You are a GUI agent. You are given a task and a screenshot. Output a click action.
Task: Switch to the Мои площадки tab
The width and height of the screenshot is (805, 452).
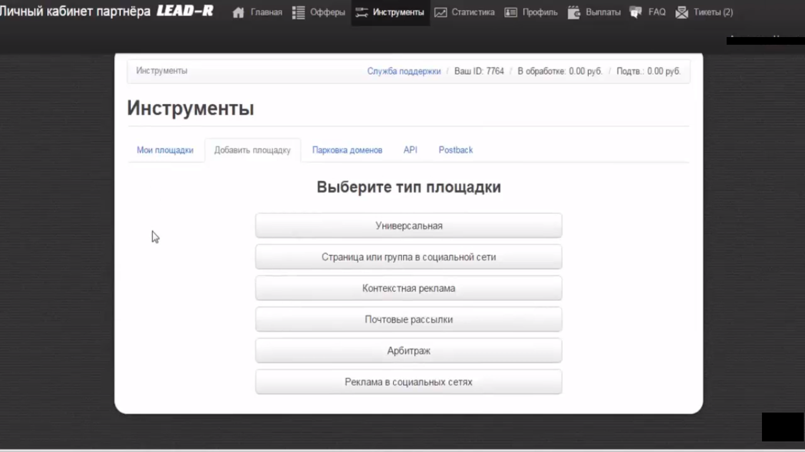coord(165,150)
